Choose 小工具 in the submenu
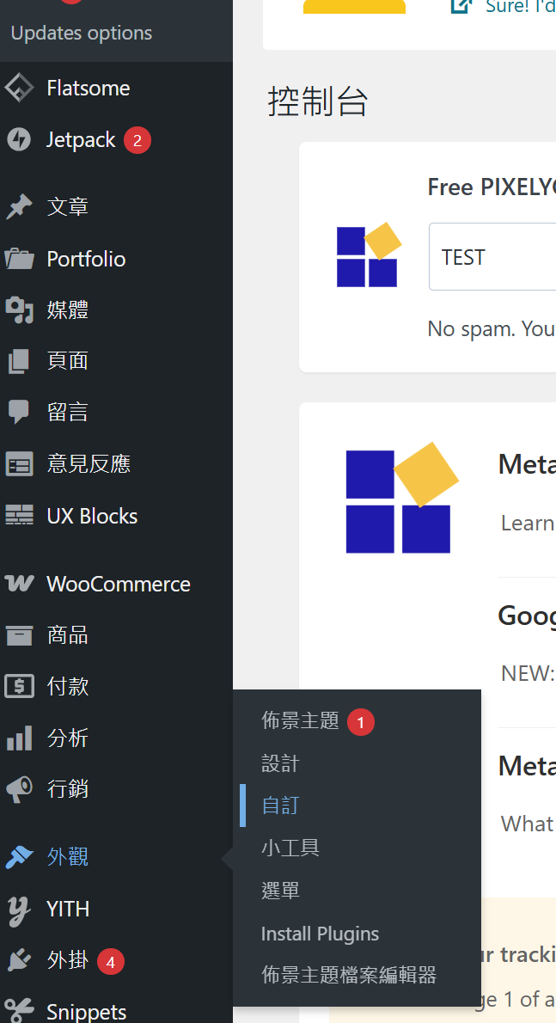556x1023 pixels. [x=290, y=848]
